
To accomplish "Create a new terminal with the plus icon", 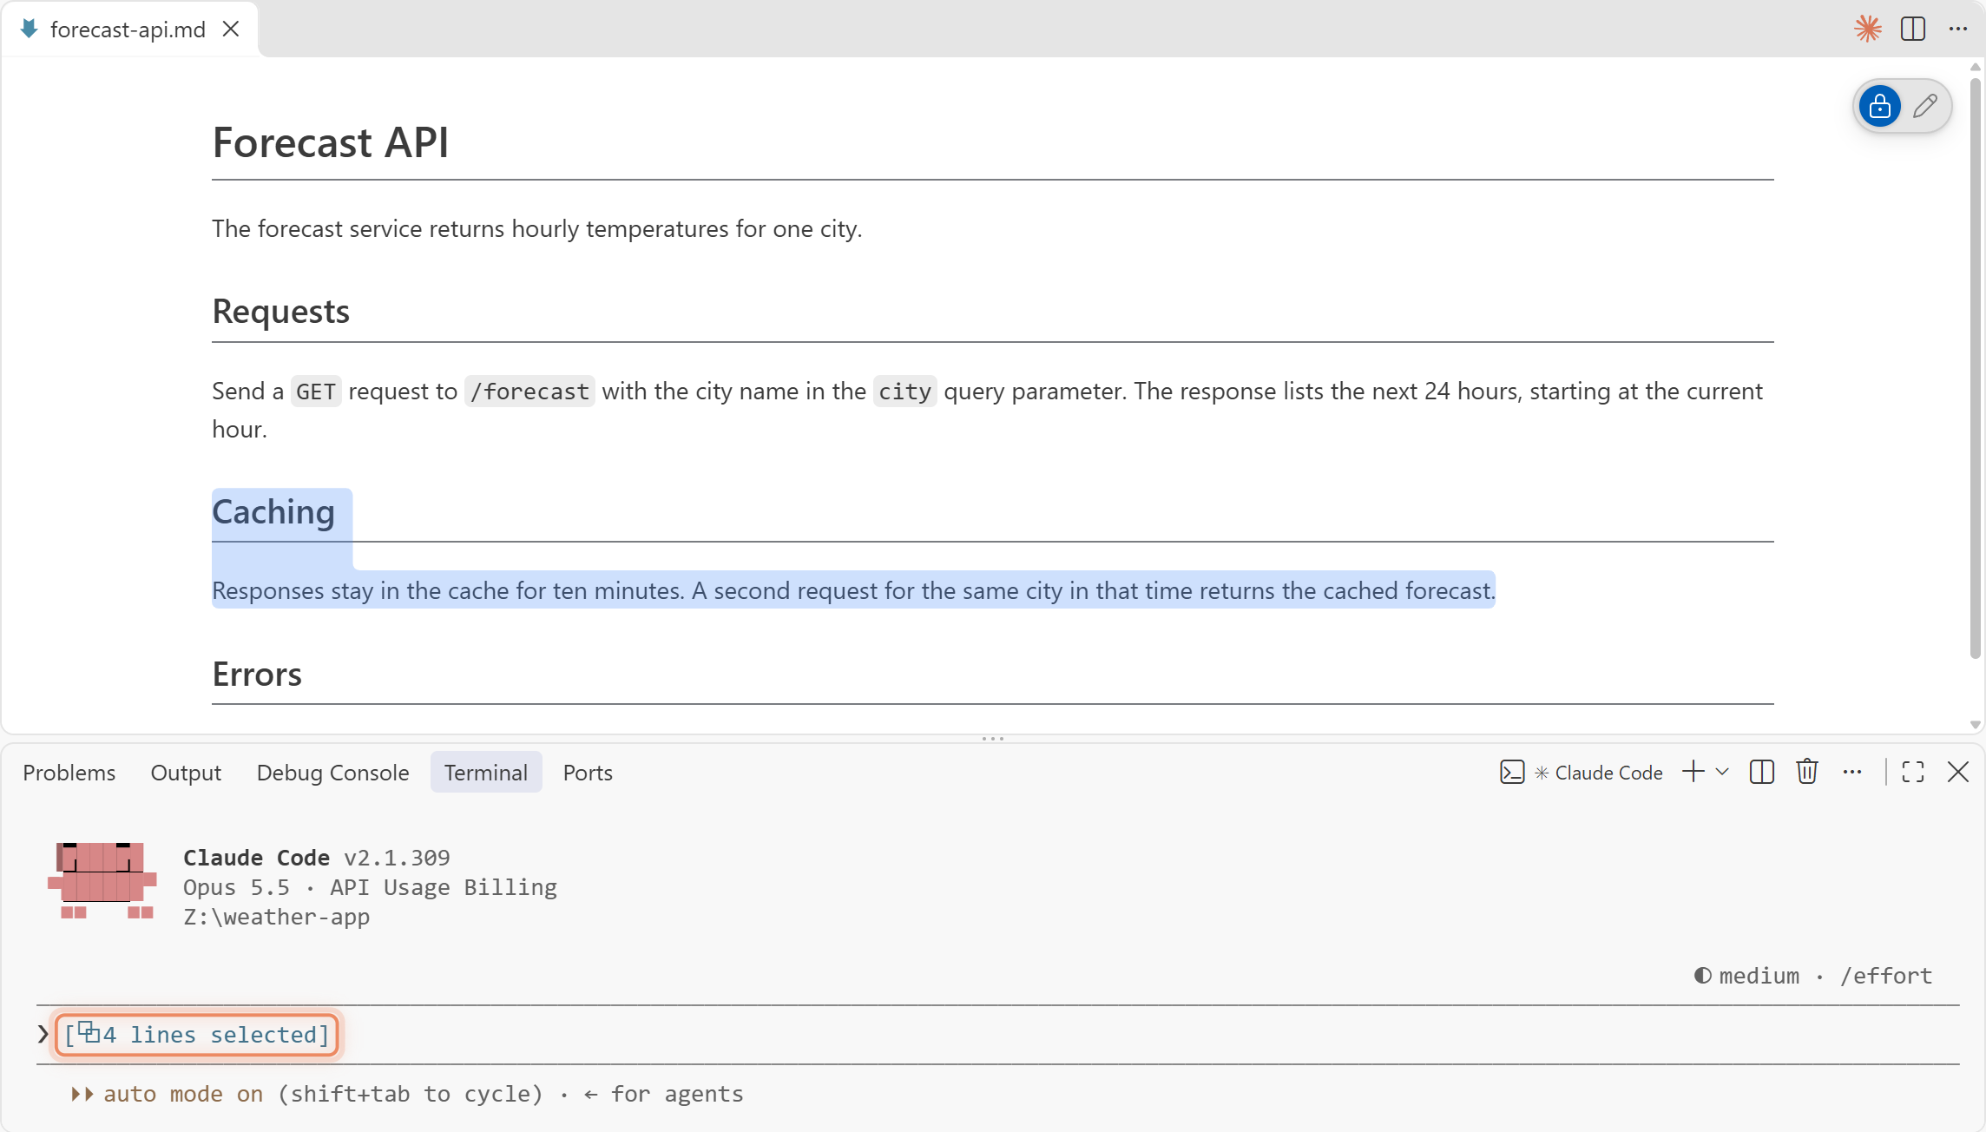I will coord(1693,772).
